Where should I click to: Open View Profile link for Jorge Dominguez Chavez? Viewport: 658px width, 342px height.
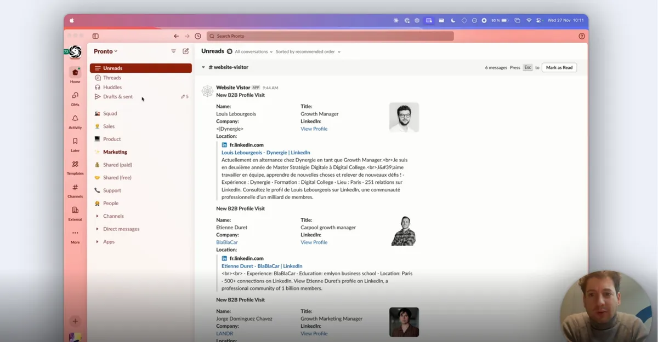(314, 334)
